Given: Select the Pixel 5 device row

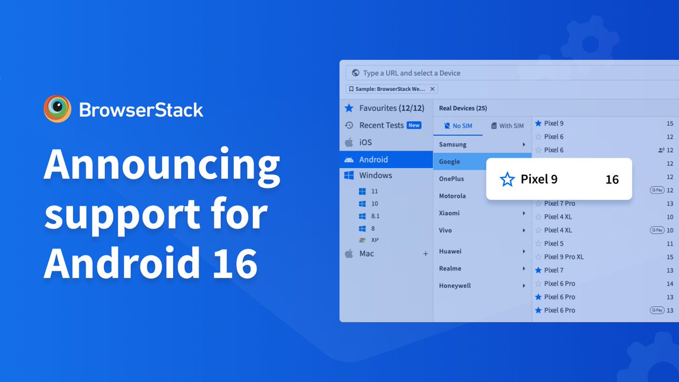Looking at the screenshot, I should (604, 243).
